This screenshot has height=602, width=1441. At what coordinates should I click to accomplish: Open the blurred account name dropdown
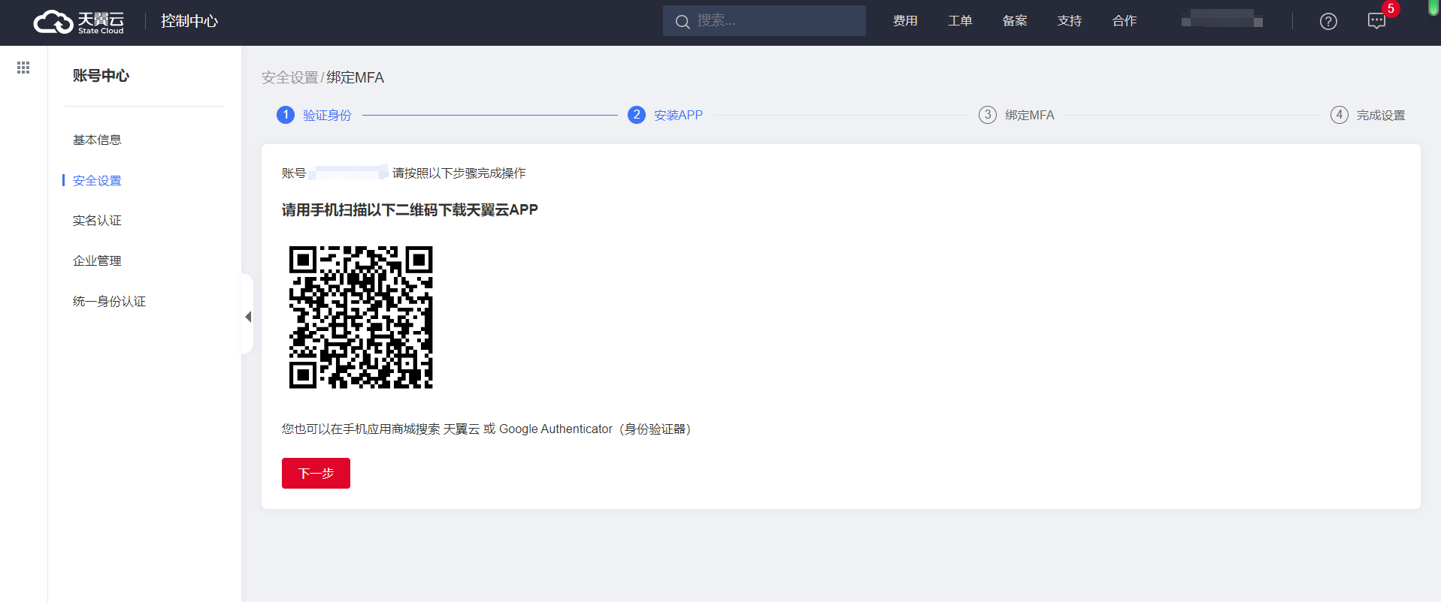[1222, 20]
